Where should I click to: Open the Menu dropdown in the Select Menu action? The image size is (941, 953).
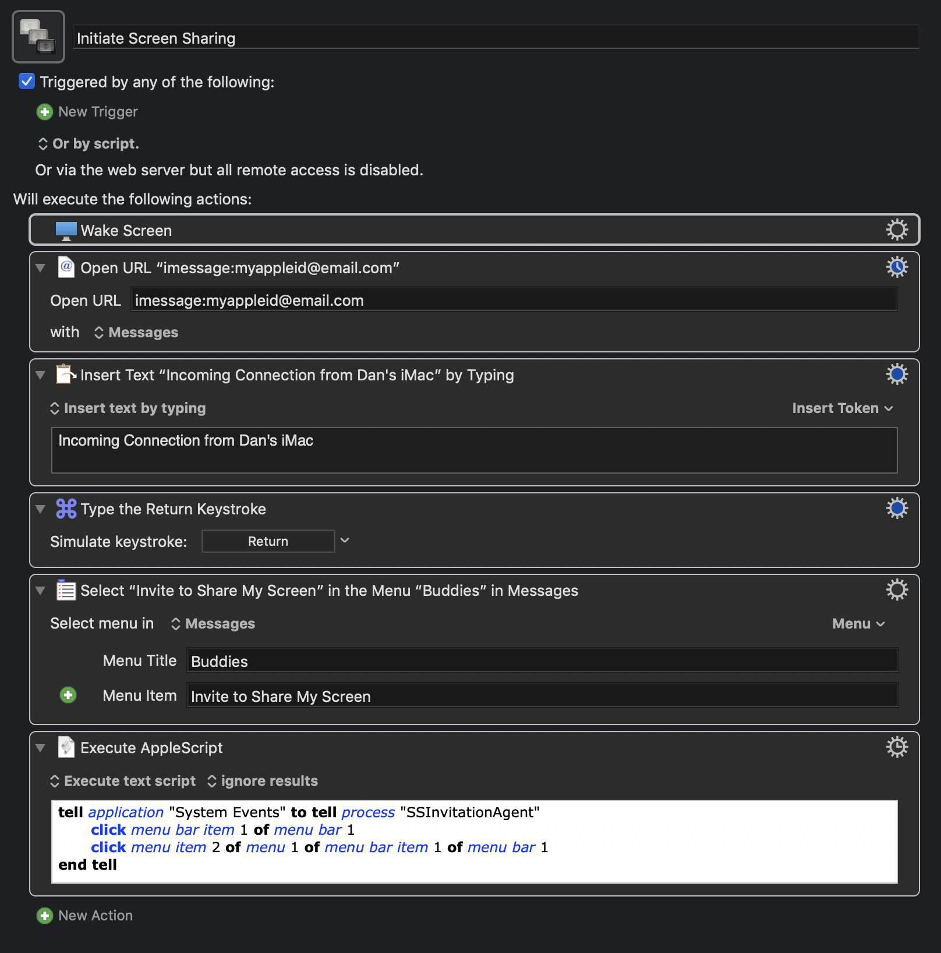(858, 624)
